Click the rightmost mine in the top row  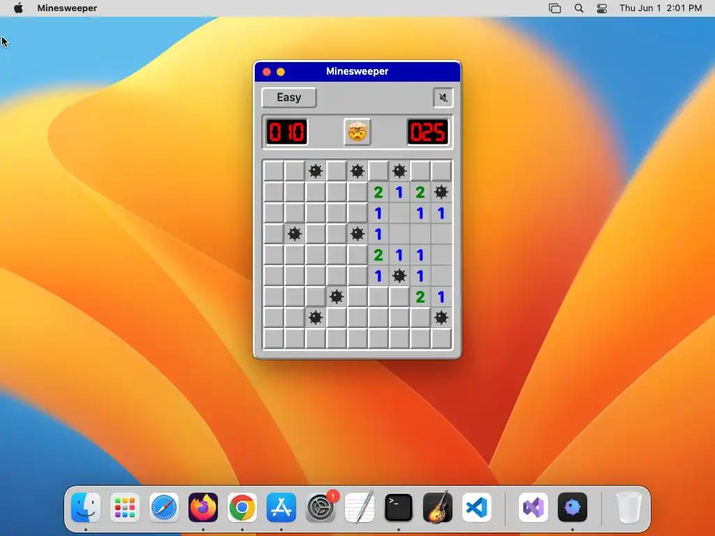coord(399,172)
